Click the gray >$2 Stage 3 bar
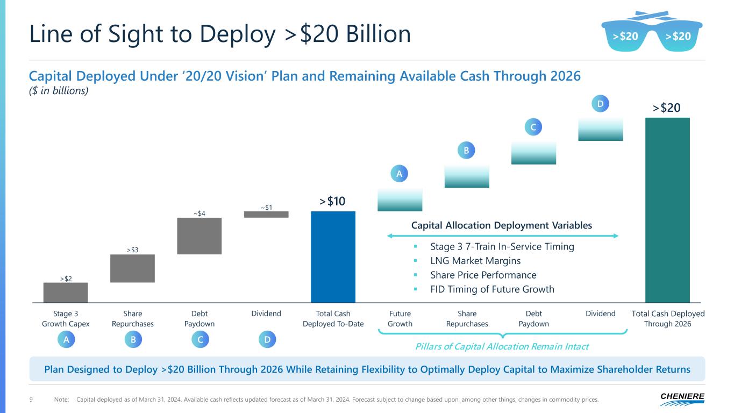 click(x=66, y=293)
